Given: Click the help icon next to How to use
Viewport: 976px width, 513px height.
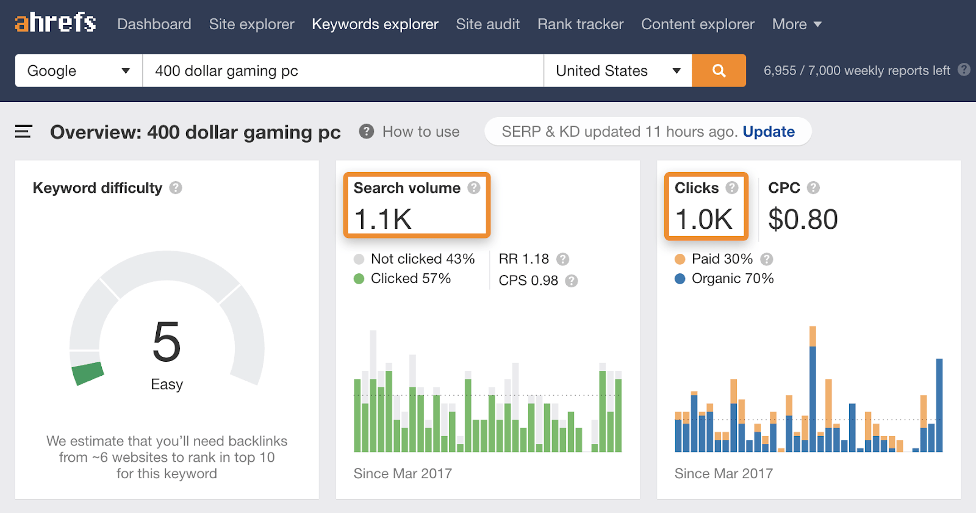Looking at the screenshot, I should click(x=366, y=131).
